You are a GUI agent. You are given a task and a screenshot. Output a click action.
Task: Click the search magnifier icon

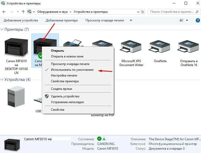[197, 12]
